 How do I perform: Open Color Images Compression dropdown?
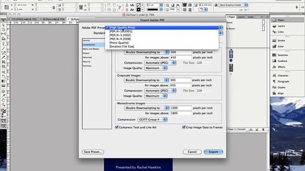(x=160, y=63)
